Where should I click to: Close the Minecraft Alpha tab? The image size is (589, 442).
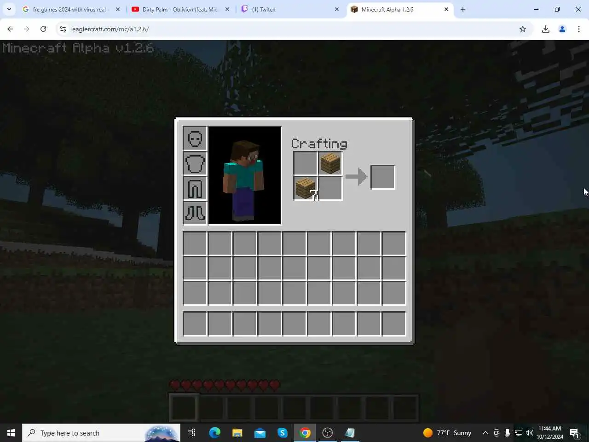point(446,9)
